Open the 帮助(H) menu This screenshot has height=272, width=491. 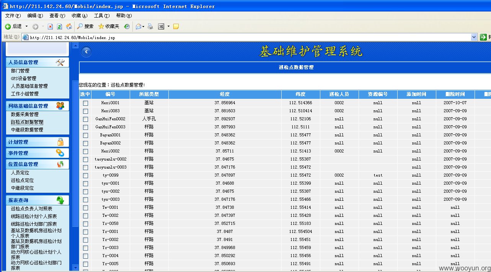[124, 16]
